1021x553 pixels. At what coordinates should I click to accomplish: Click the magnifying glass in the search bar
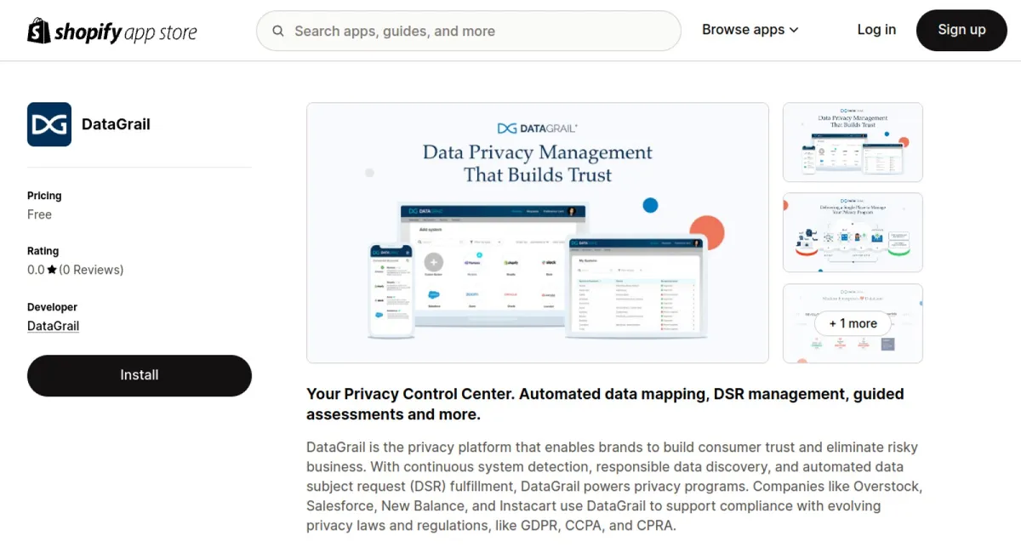pos(278,31)
